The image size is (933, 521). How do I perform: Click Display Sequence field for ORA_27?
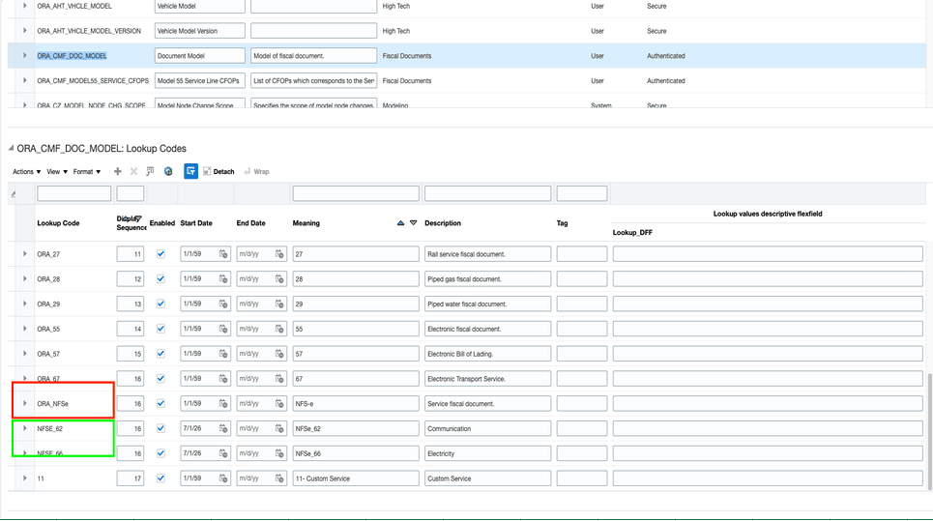click(131, 254)
